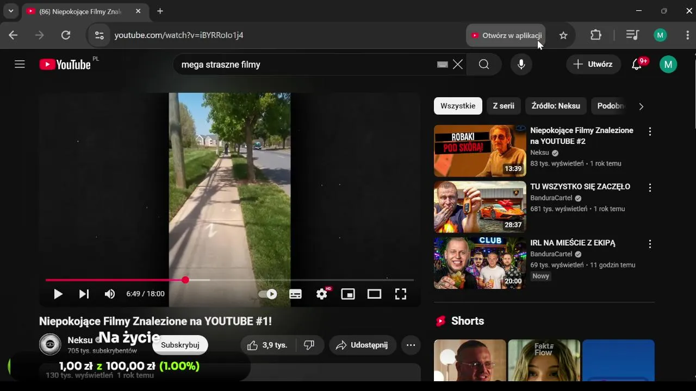Open the 28:37 video thumbnail
Image resolution: width=696 pixels, height=391 pixels.
tap(480, 207)
